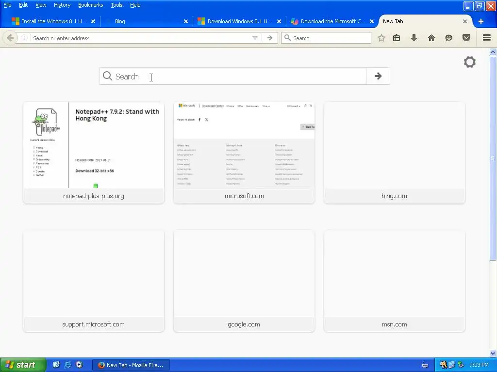Open the bing.com tile

coord(394,153)
